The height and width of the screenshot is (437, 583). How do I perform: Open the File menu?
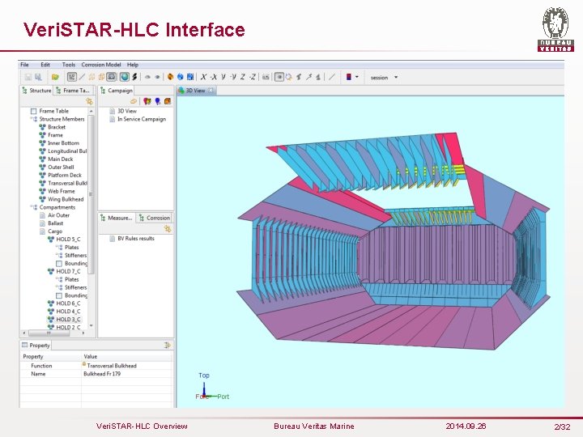coord(24,65)
